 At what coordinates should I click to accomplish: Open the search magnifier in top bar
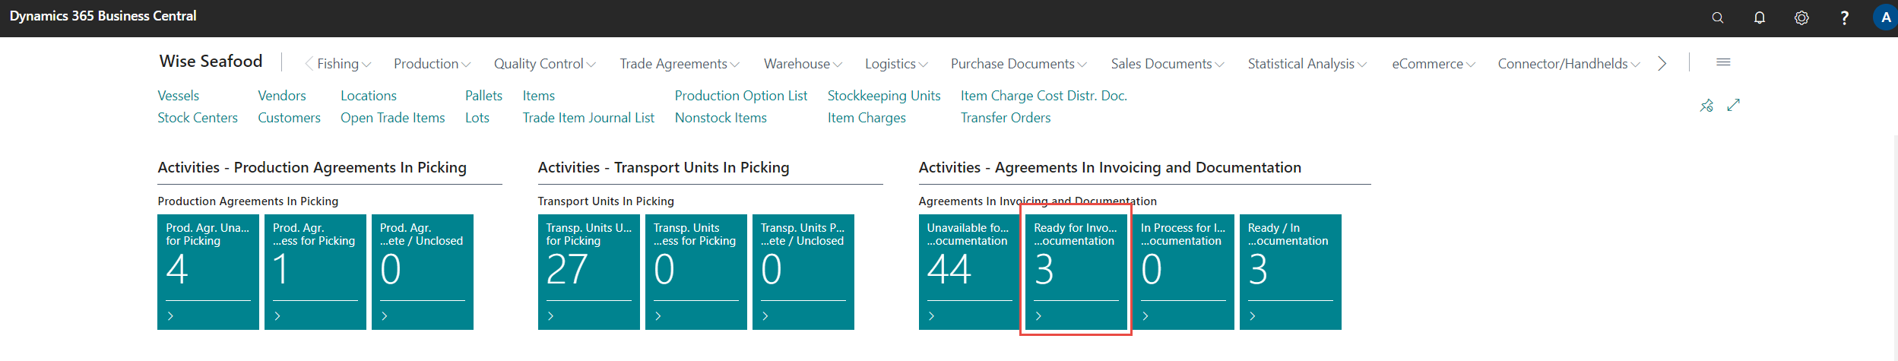(x=1717, y=18)
